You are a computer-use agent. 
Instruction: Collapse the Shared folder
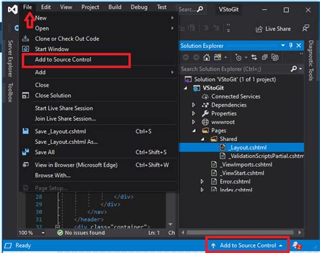point(203,139)
